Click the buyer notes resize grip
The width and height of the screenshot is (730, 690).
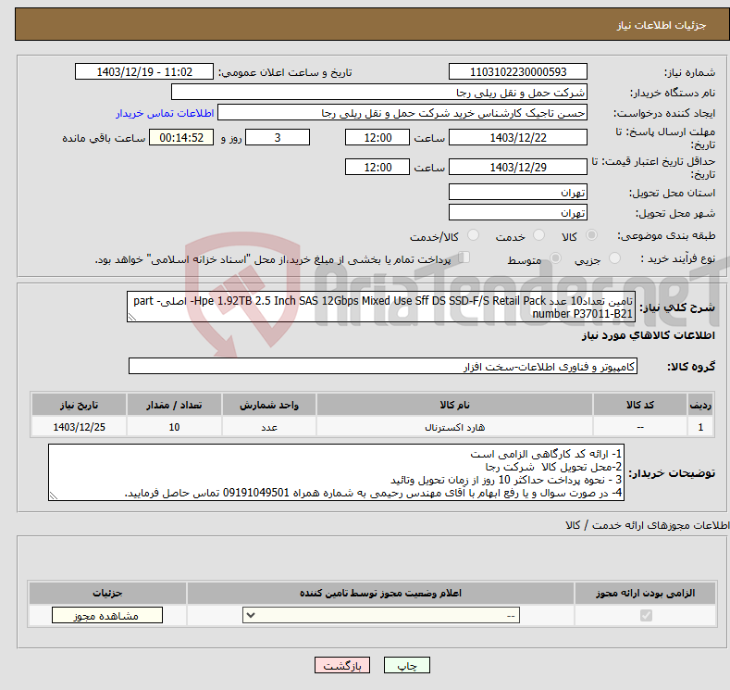click(54, 496)
